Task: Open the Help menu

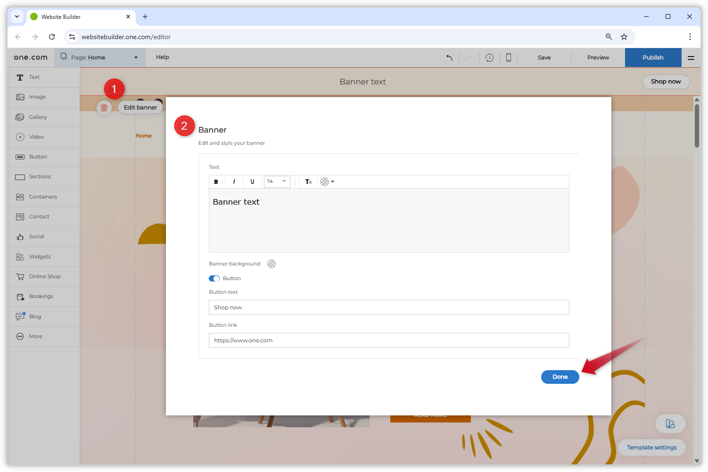Action: [162, 57]
